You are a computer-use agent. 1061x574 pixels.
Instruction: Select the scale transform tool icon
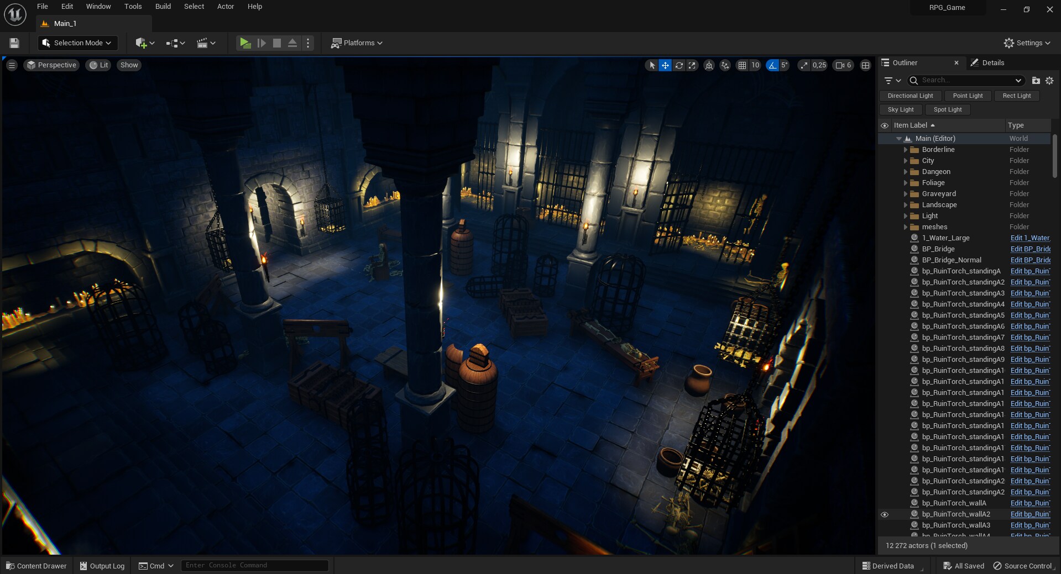tap(692, 65)
